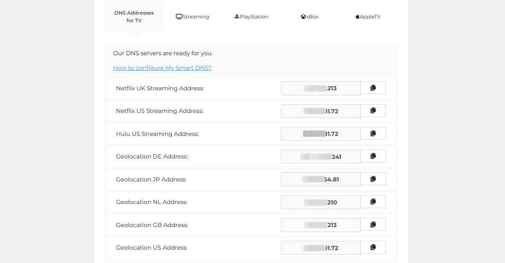Open the PlayStation tab
Image resolution: width=505 pixels, height=263 pixels.
pos(251,16)
